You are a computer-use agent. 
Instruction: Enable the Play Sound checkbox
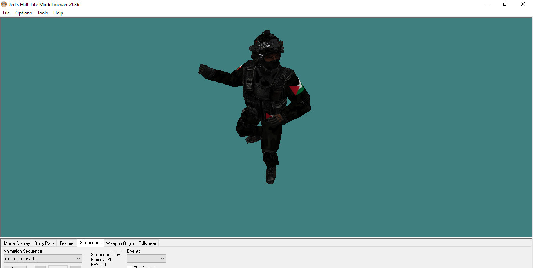(x=129, y=267)
